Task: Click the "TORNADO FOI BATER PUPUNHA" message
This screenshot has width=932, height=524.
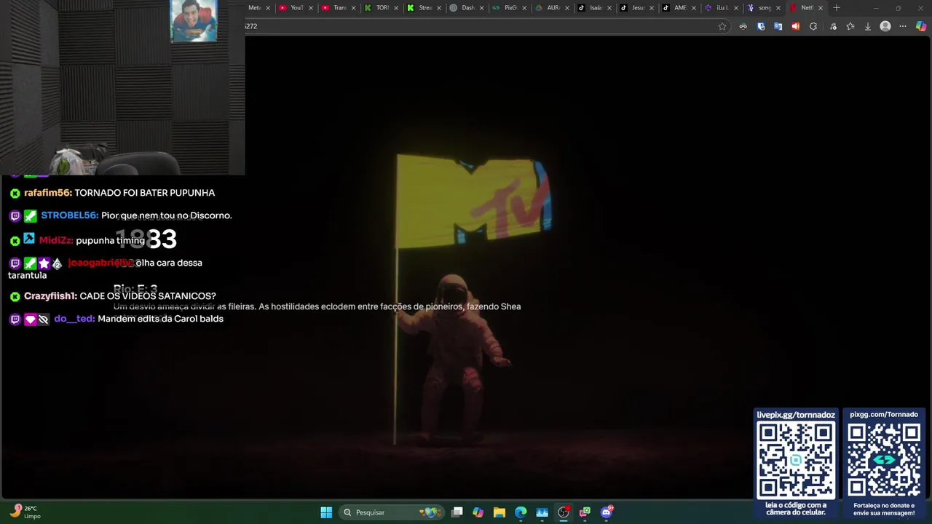Action: [145, 193]
